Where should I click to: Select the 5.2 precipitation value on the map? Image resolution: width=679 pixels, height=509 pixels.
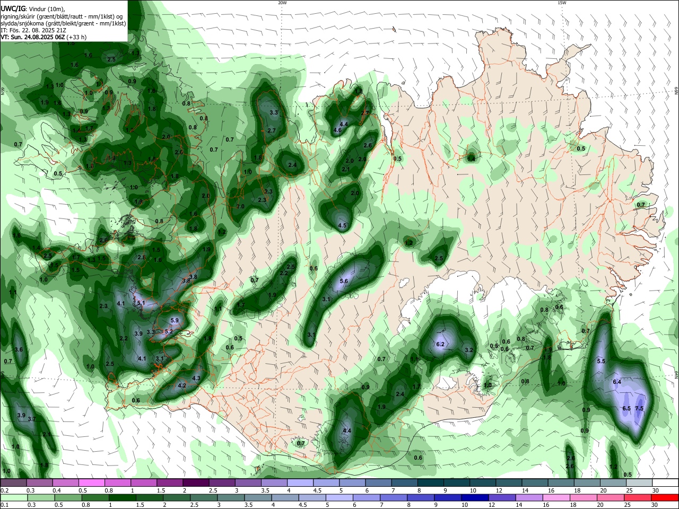tap(169, 332)
